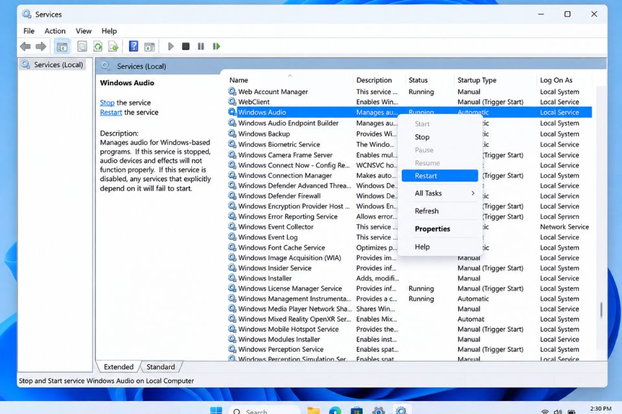Sort by the Startup Type column header
The height and width of the screenshot is (414, 622).
coord(494,80)
